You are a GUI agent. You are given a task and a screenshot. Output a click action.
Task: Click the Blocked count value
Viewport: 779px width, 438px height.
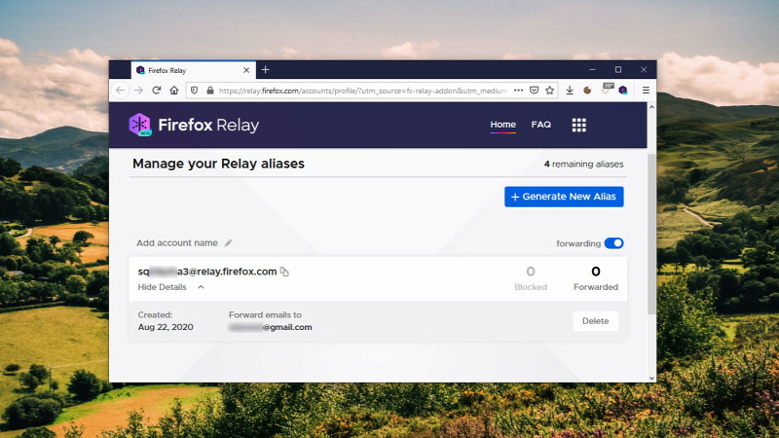tap(531, 272)
